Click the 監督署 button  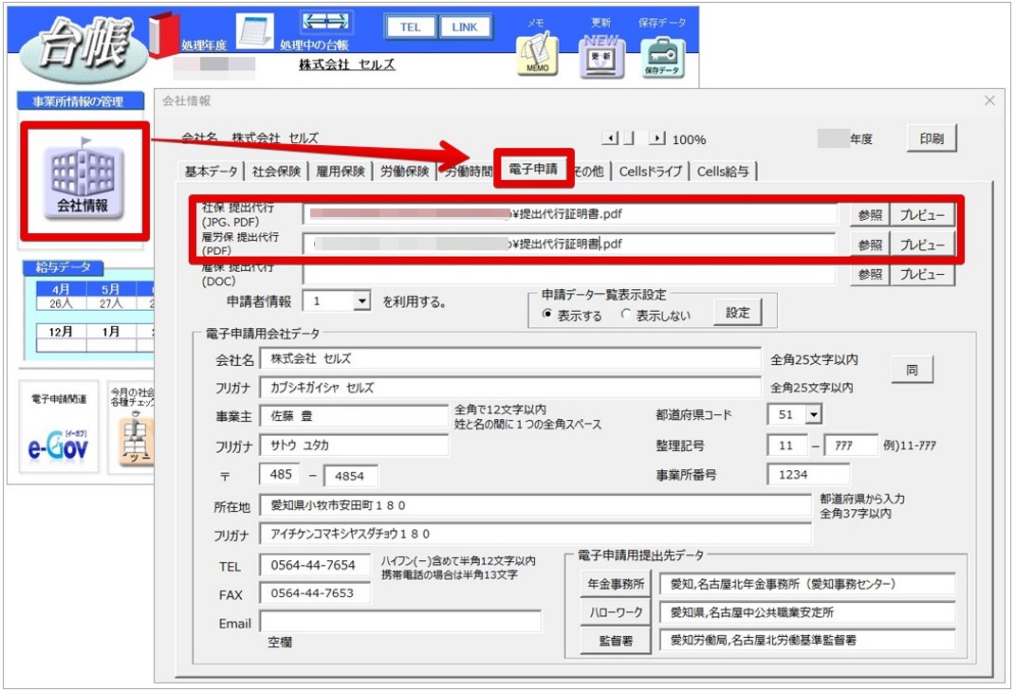616,641
